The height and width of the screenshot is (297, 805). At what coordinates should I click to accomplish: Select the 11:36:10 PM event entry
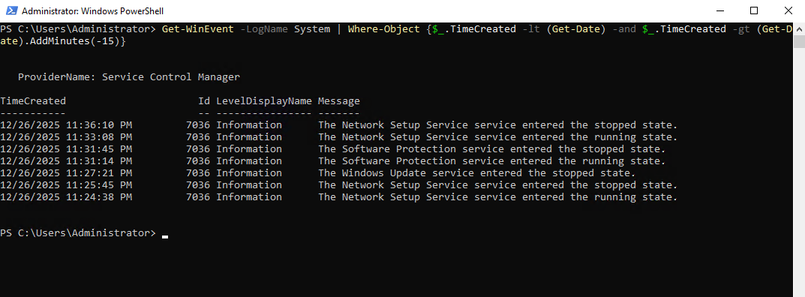pos(339,125)
